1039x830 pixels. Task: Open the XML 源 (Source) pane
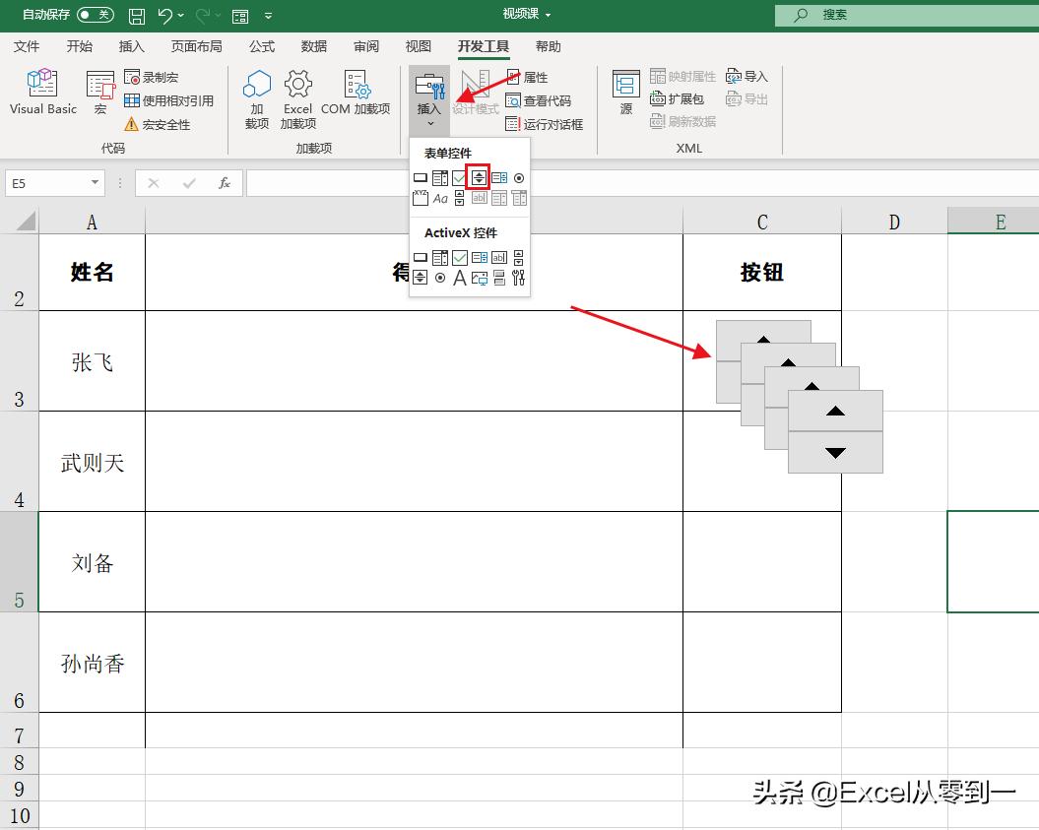624,94
